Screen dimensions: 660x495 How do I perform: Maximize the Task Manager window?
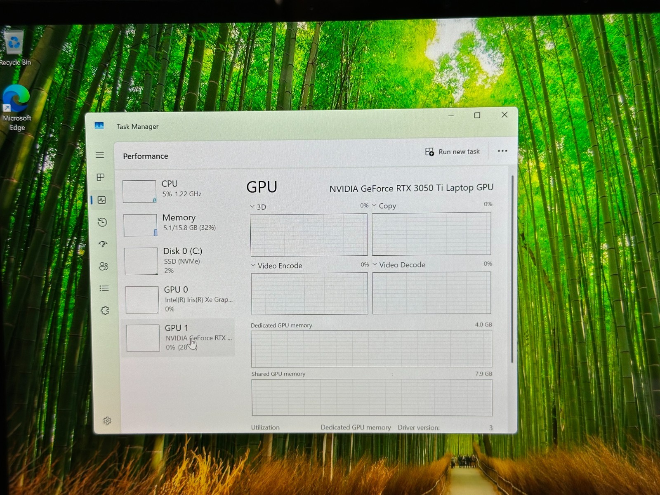point(477,115)
